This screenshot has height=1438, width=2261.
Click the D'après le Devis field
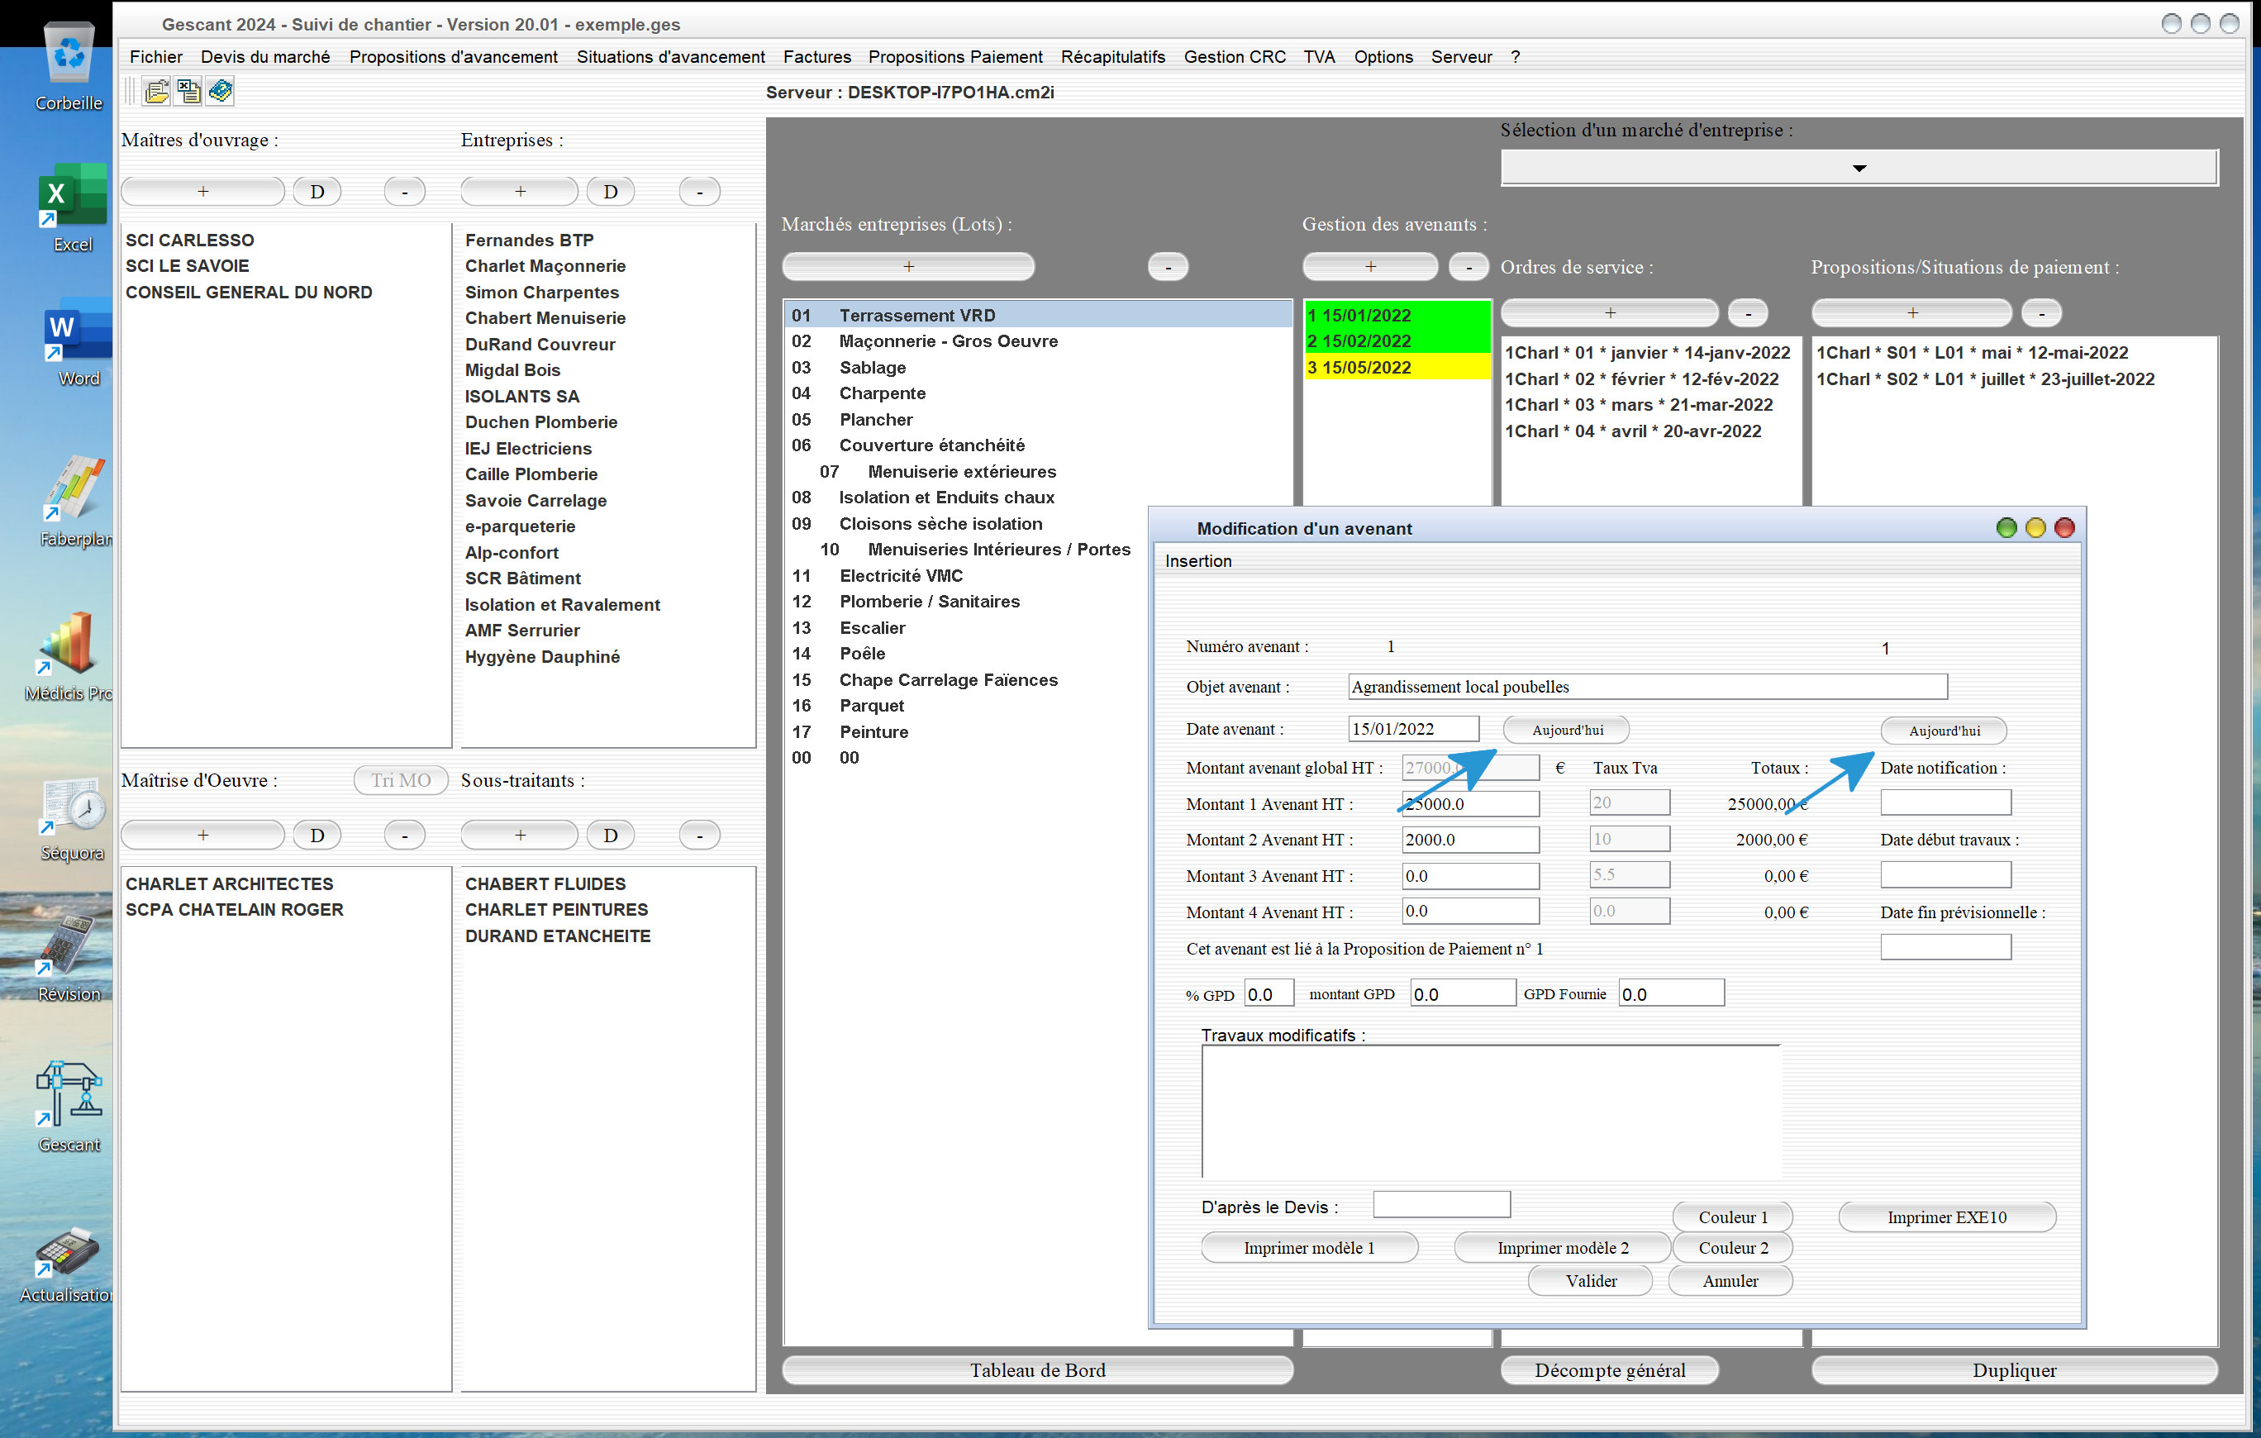click(x=1441, y=1205)
